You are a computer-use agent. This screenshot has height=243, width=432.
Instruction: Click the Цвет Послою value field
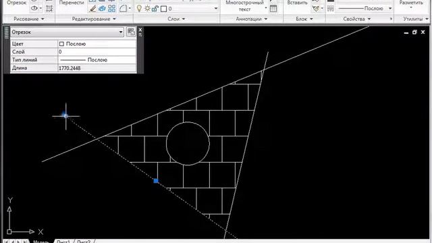(97, 44)
